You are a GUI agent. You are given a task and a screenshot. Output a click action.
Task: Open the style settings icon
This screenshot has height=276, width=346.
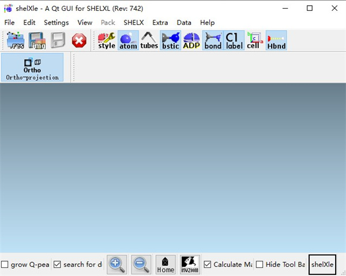[x=107, y=40]
